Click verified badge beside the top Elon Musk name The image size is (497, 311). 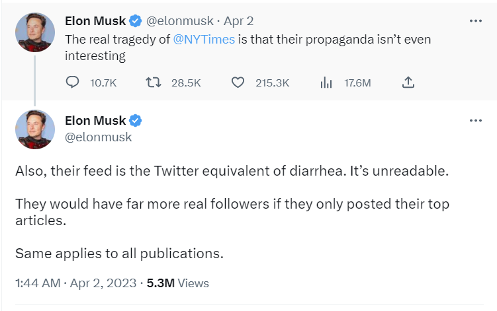pos(135,21)
